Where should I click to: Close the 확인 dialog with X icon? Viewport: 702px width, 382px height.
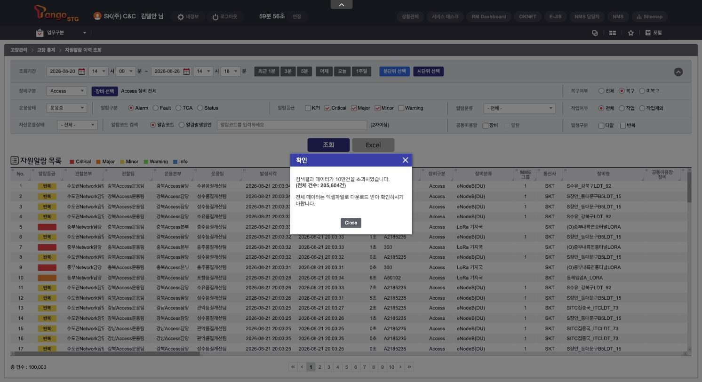point(405,160)
